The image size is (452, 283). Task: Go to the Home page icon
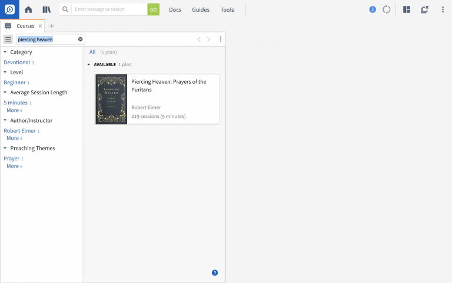tap(28, 9)
